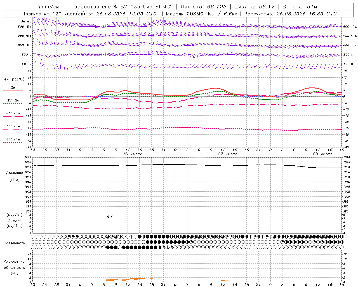358x287 pixels.
Task: Select the 'Предоставлено ФГБУ "ЗапСиб УГМС"' text
Action: pos(121,7)
